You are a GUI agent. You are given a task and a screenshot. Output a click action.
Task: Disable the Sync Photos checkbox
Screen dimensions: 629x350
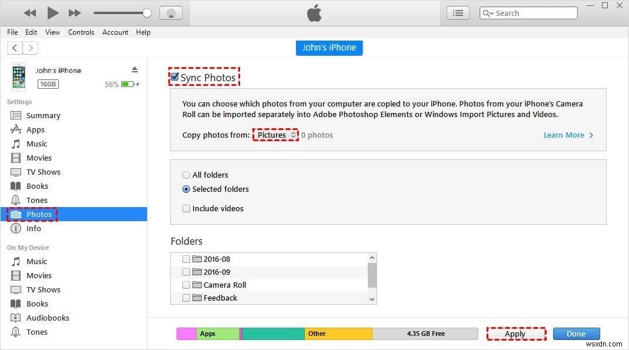(174, 76)
